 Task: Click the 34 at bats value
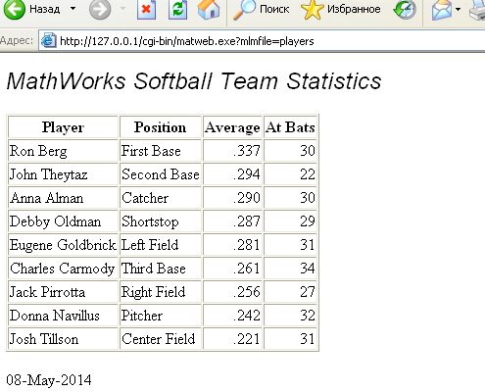[308, 269]
